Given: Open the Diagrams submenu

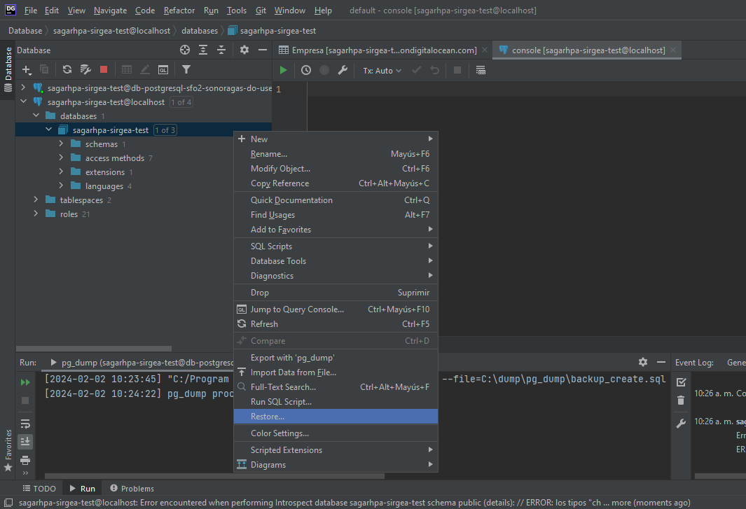Looking at the screenshot, I should pyautogui.click(x=336, y=465).
